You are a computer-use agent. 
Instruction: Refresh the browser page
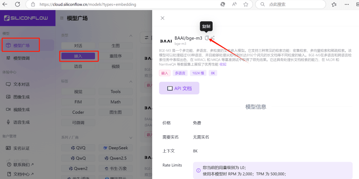click(18, 4)
